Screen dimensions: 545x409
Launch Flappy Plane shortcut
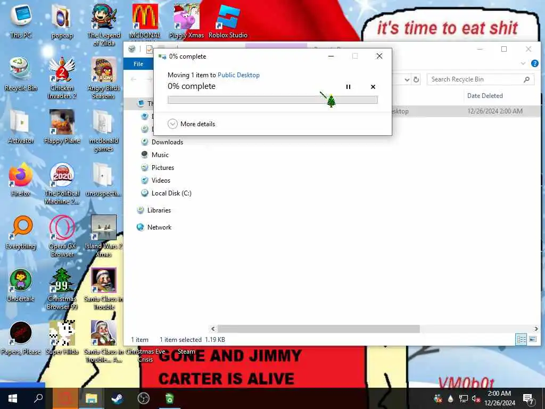point(62,127)
